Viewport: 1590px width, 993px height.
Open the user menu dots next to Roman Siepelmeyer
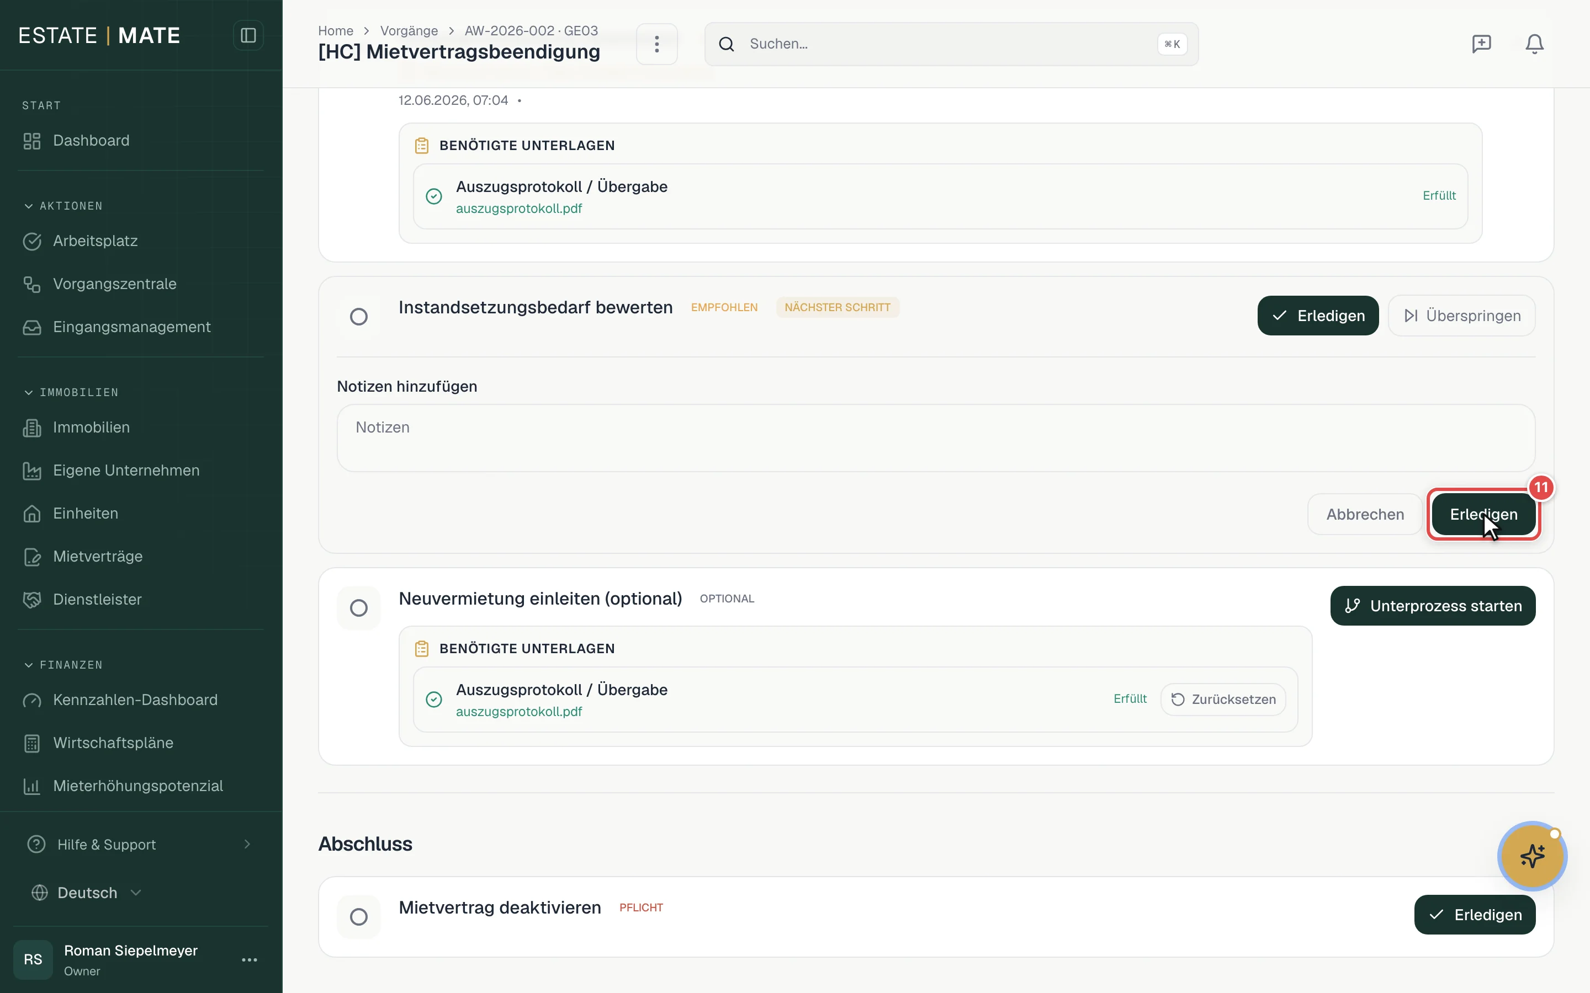[249, 959]
